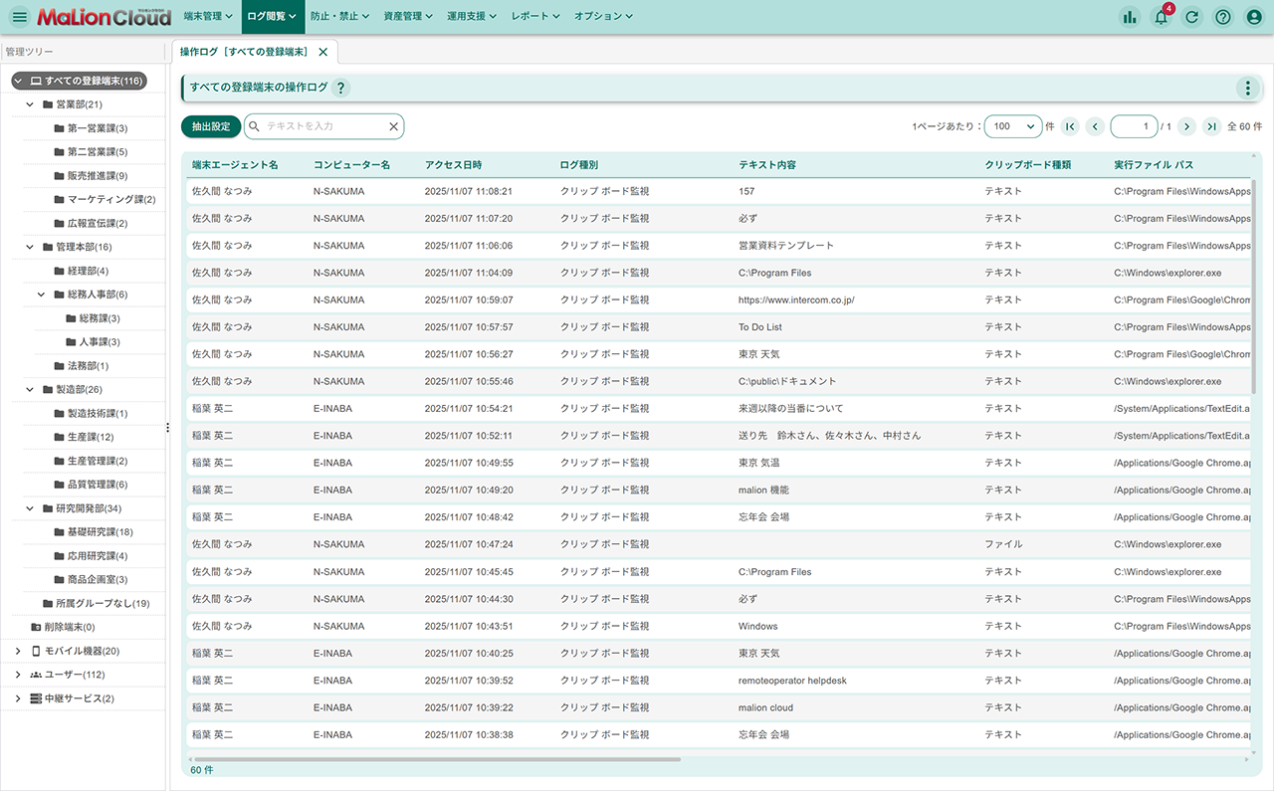Collapse the 営業部 tree node

coord(30,104)
